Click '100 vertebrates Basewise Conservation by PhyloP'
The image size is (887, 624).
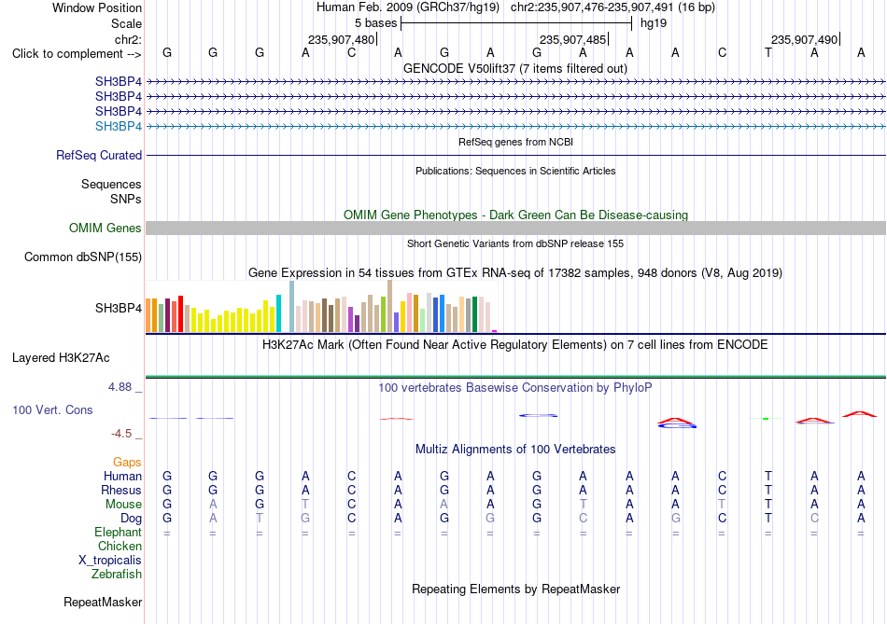[515, 388]
